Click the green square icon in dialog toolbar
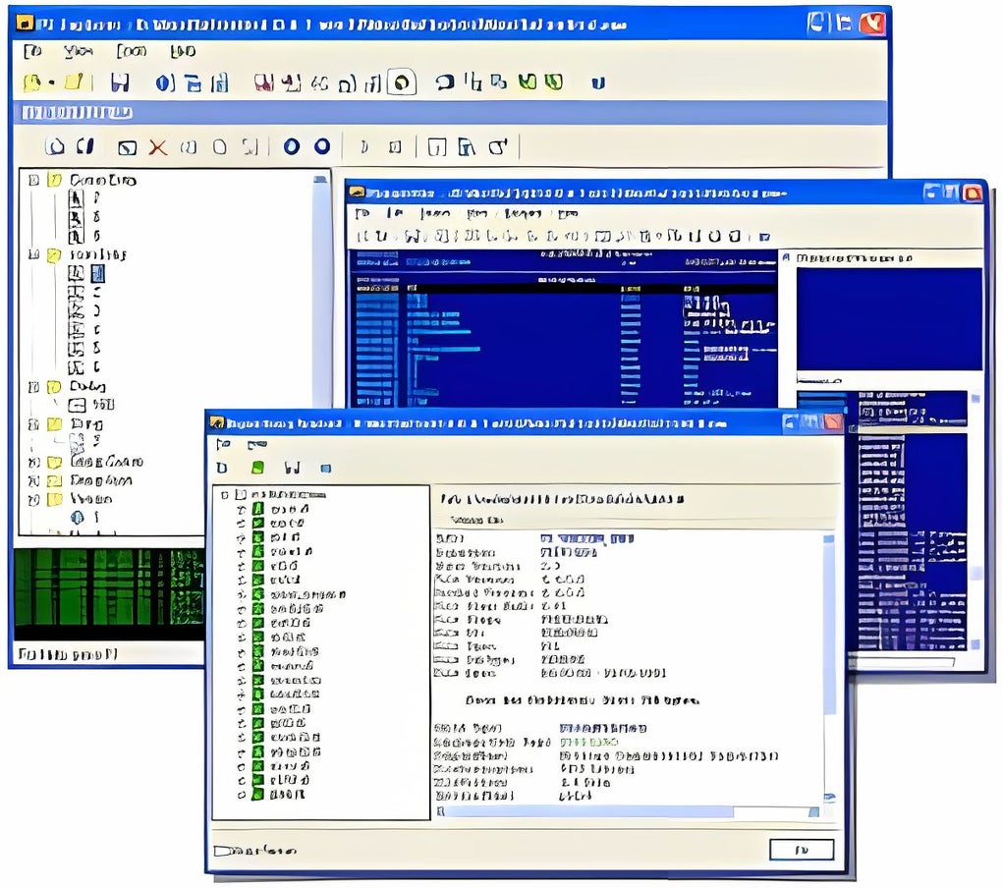1002x888 pixels. tap(256, 469)
